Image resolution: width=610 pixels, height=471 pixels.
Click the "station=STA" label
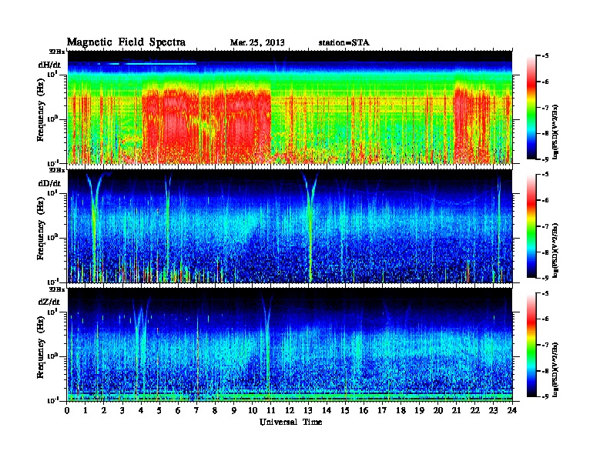click(x=344, y=43)
